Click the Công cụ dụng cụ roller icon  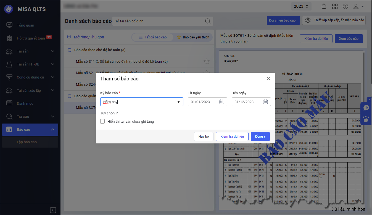click(9, 77)
